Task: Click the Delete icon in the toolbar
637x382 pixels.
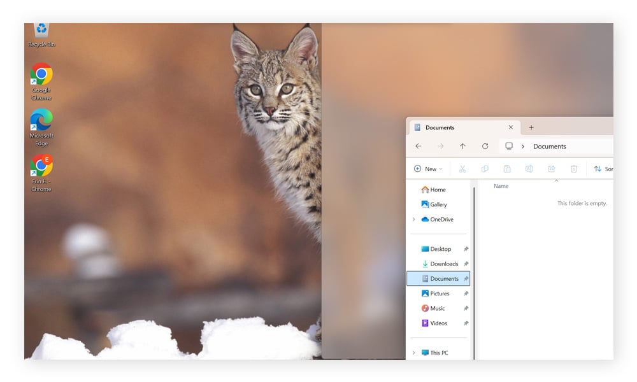Action: point(574,168)
